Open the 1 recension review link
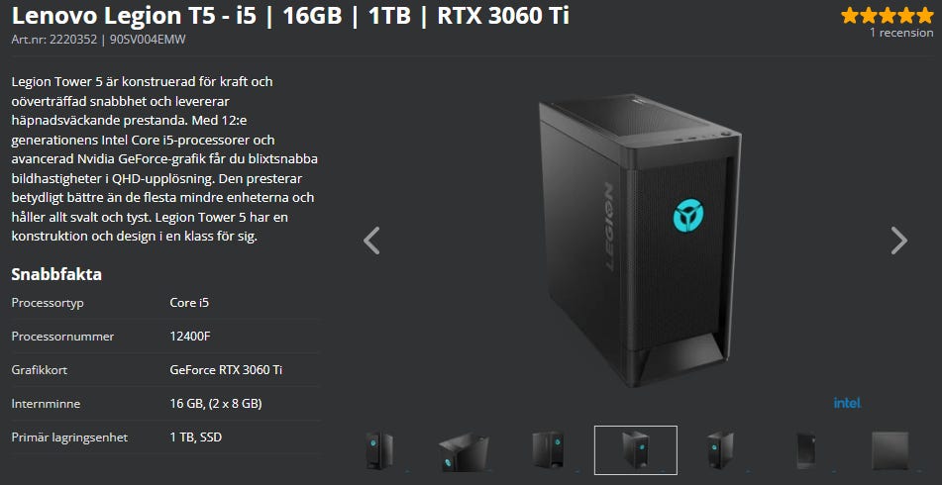The image size is (942, 485). (901, 33)
